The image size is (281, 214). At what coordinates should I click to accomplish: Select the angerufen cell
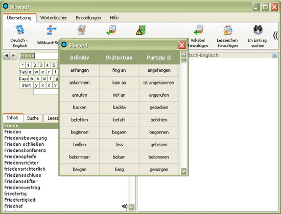[159, 95]
